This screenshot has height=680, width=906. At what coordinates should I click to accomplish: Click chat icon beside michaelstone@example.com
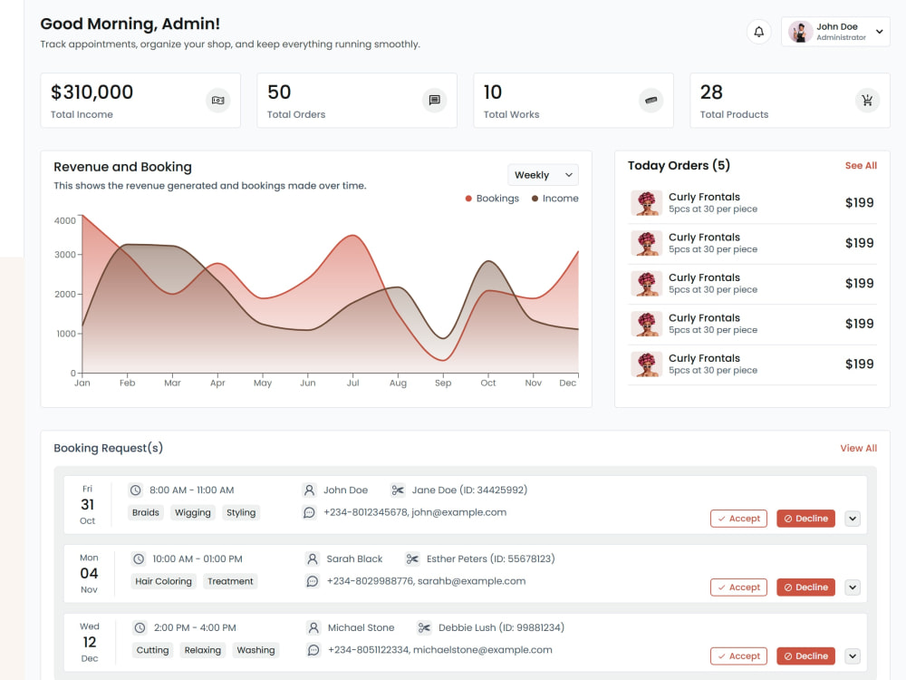click(313, 650)
